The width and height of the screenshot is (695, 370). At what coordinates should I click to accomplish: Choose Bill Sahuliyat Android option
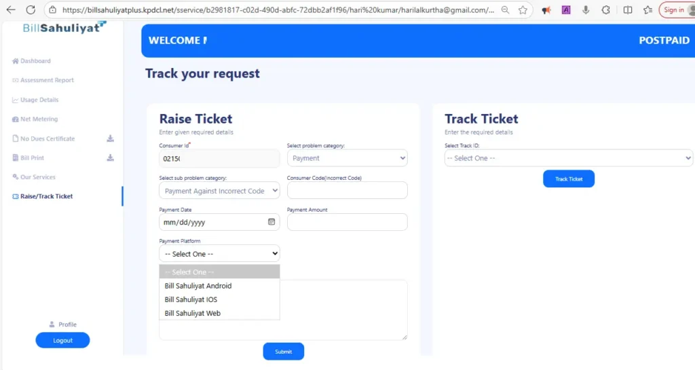click(x=198, y=286)
